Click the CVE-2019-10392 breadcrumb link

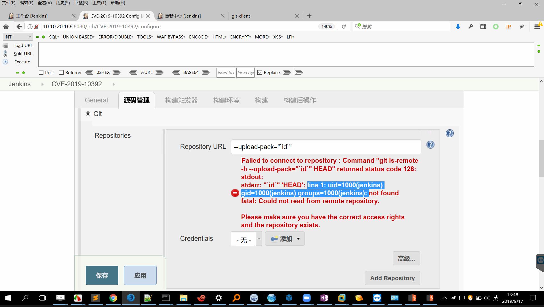[x=77, y=84]
